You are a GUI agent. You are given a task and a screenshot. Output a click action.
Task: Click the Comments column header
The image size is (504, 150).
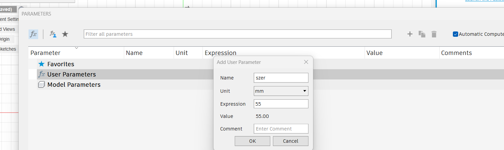click(x=471, y=53)
